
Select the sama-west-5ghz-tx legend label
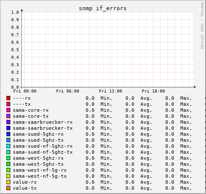pos(38,164)
